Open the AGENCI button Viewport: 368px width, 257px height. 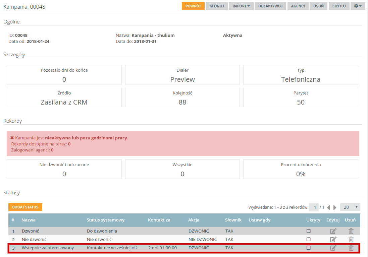(x=298, y=6)
